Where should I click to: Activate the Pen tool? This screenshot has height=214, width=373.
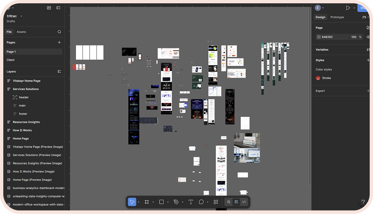tap(176, 202)
